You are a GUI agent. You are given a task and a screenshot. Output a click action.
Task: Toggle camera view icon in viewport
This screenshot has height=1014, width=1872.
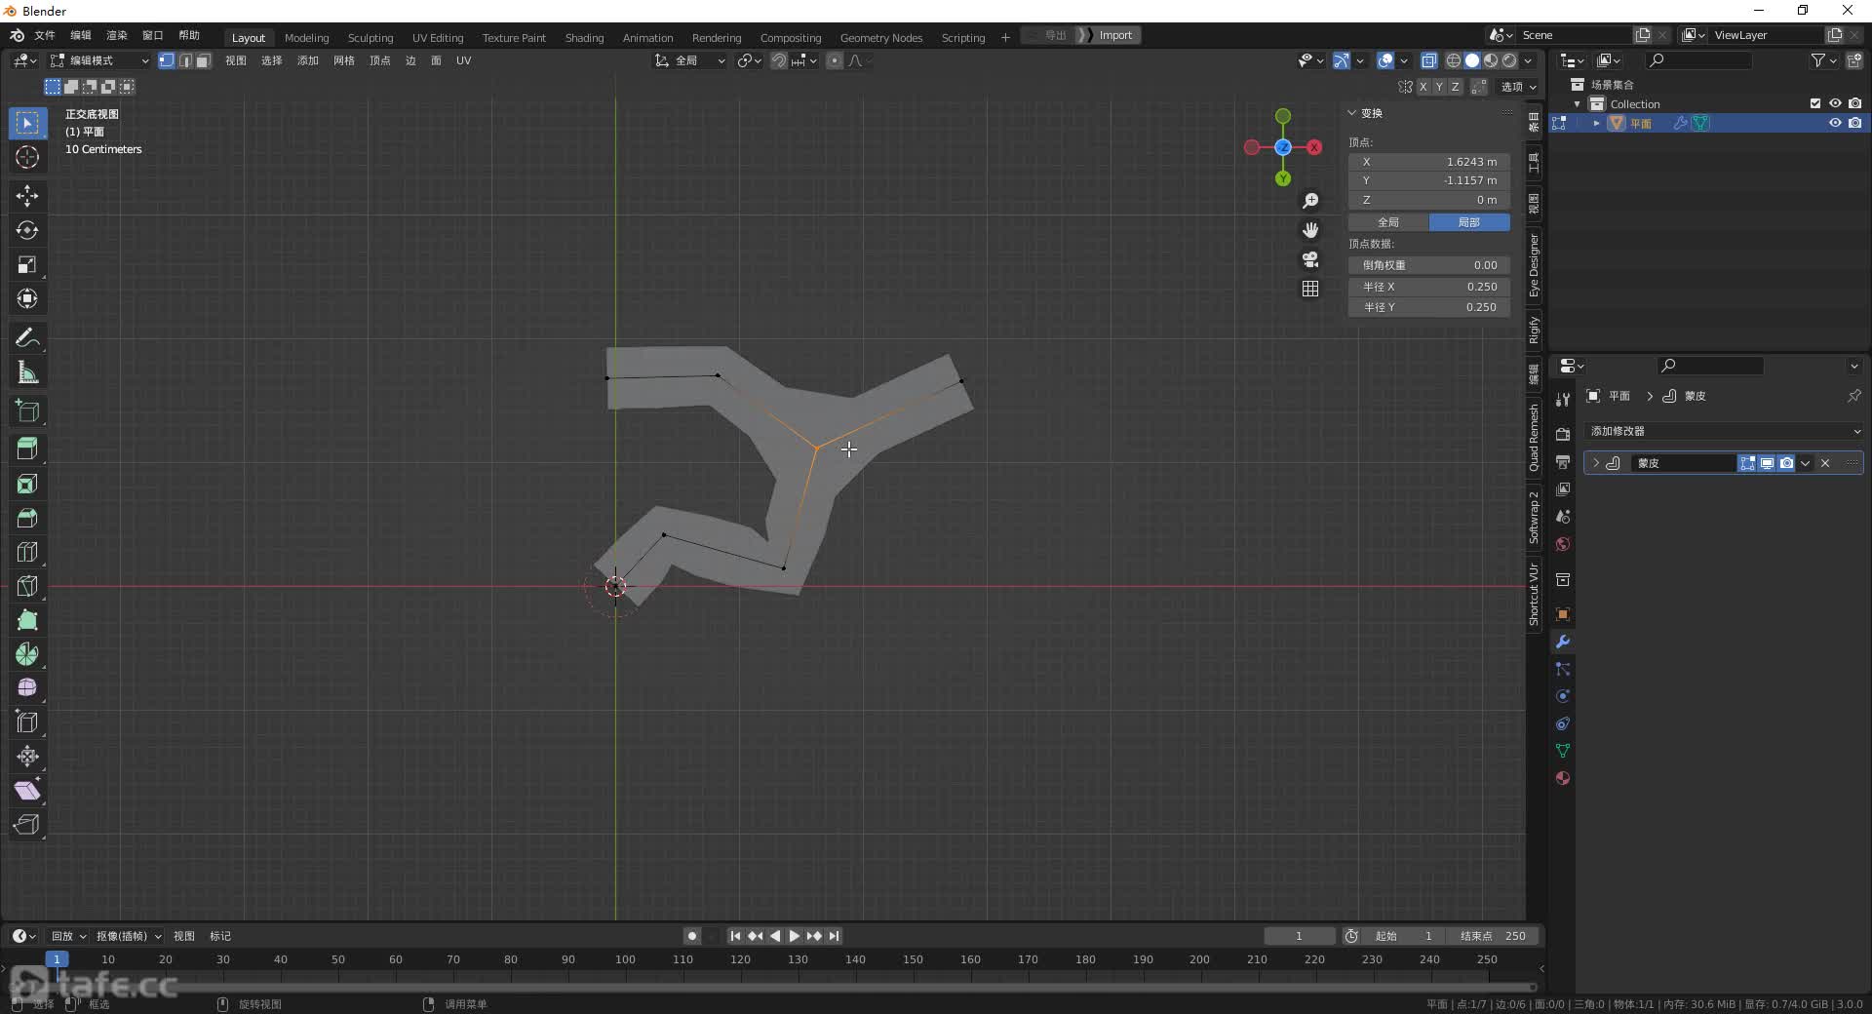[x=1310, y=259]
